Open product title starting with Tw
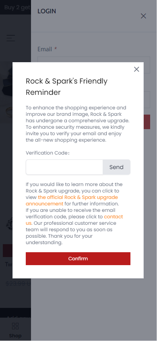 tap(9, 264)
